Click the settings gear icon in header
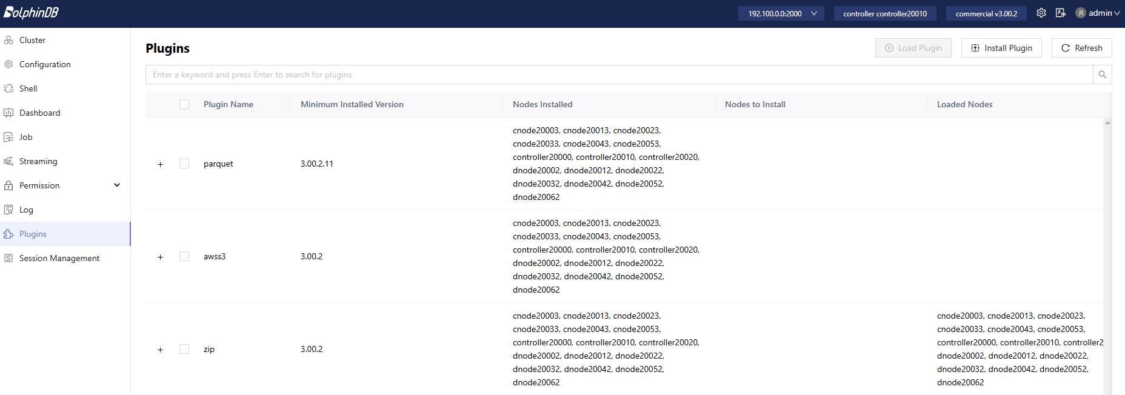Image resolution: width=1125 pixels, height=395 pixels. point(1041,13)
